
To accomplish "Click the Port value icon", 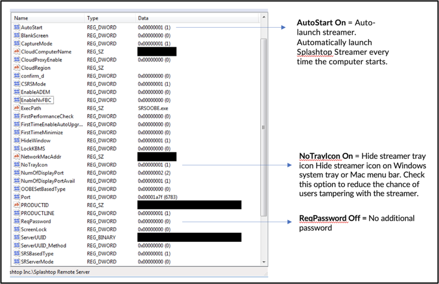I will point(17,197).
